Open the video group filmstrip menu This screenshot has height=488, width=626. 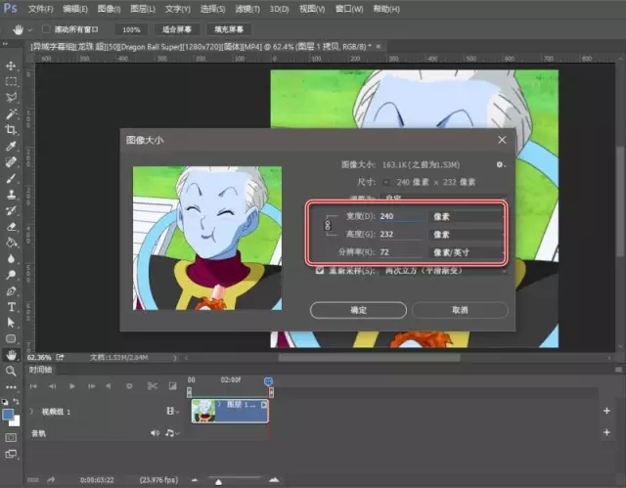172,411
